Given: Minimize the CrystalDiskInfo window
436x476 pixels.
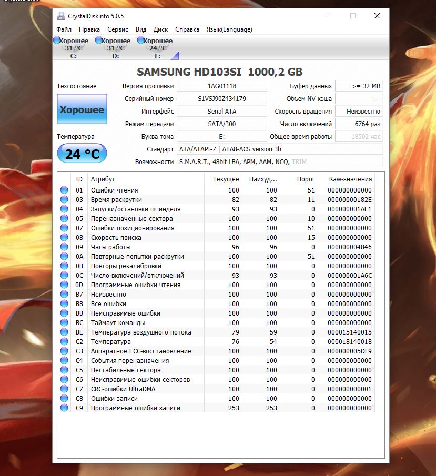Looking at the screenshot, I should pyautogui.click(x=329, y=16).
